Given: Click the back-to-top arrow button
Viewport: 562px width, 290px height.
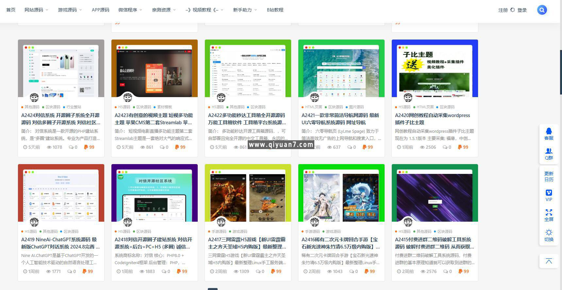Looking at the screenshot, I should point(549,261).
